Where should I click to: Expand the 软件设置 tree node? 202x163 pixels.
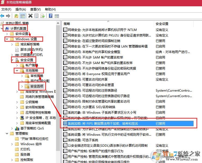tap(7, 34)
